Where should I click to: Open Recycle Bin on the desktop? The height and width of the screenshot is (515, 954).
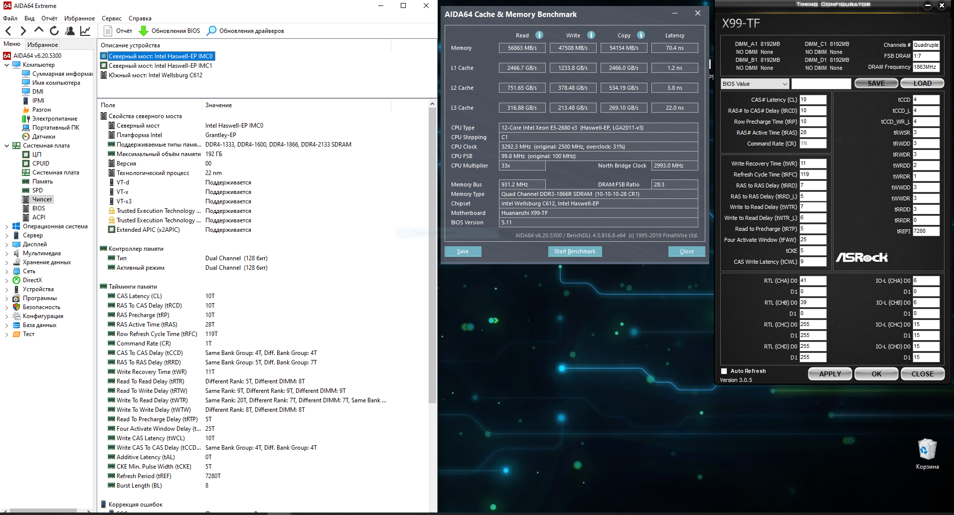point(927,450)
